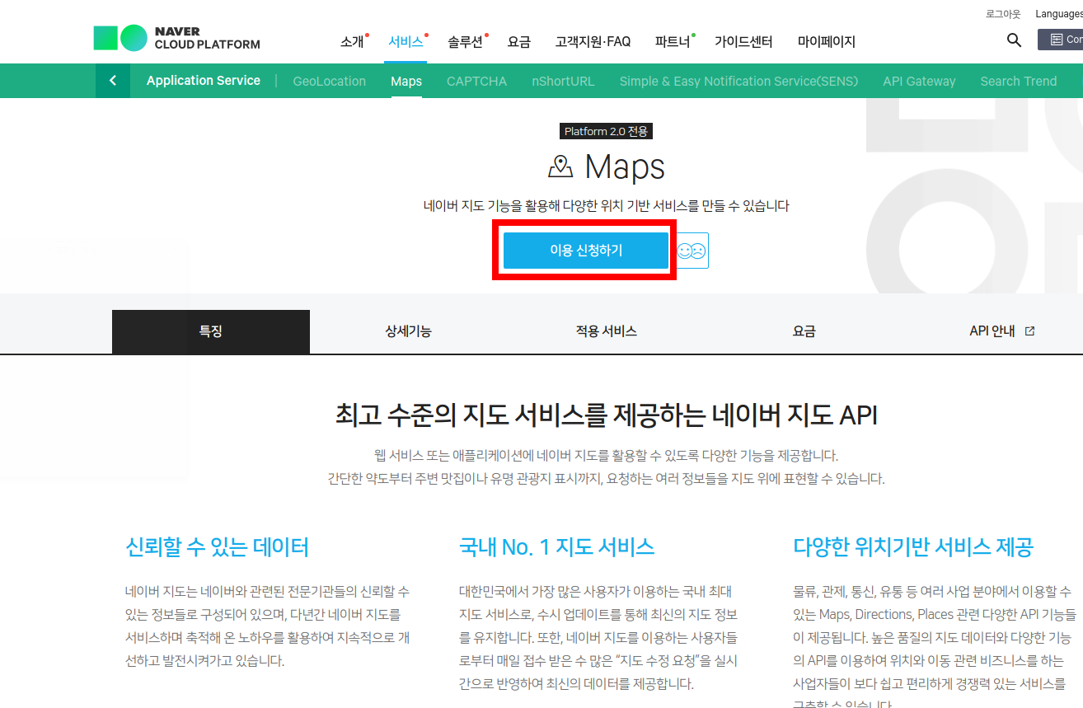Open the search magnifier icon
This screenshot has height=708, width=1083.
[1015, 40]
